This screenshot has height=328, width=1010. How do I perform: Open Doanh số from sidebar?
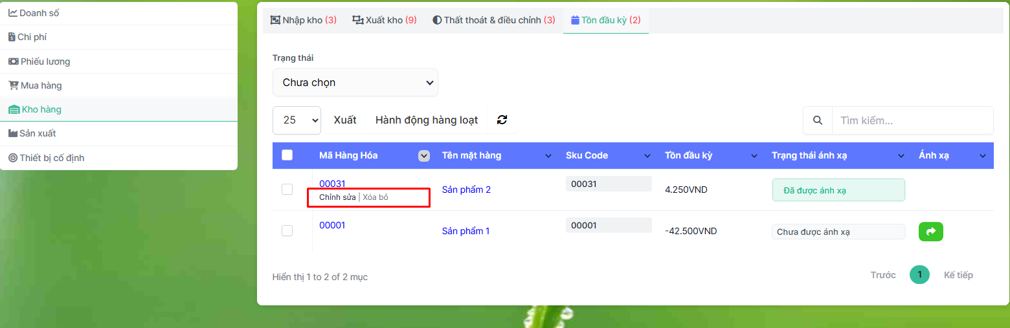pyautogui.click(x=39, y=13)
